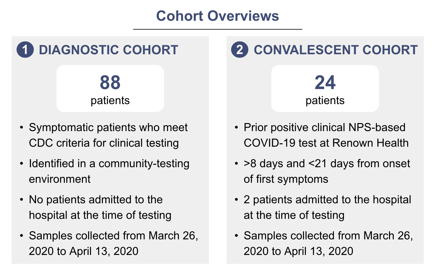Click the DIAGNOSTIC COHORT heading
437x270 pixels.
click(x=108, y=50)
